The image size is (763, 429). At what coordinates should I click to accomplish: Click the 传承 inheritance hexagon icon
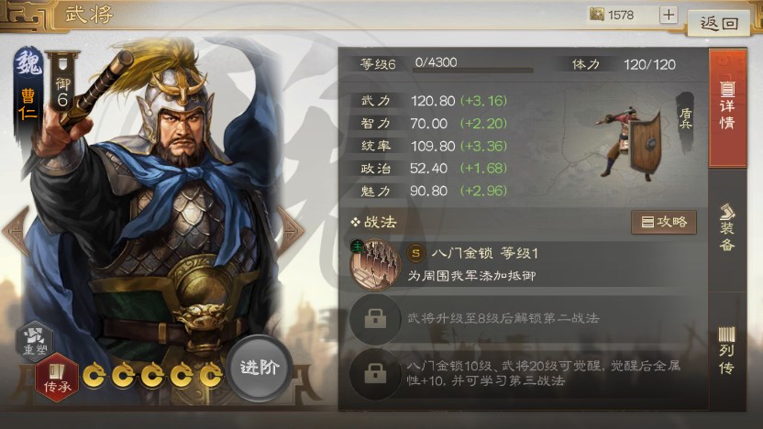[57, 379]
